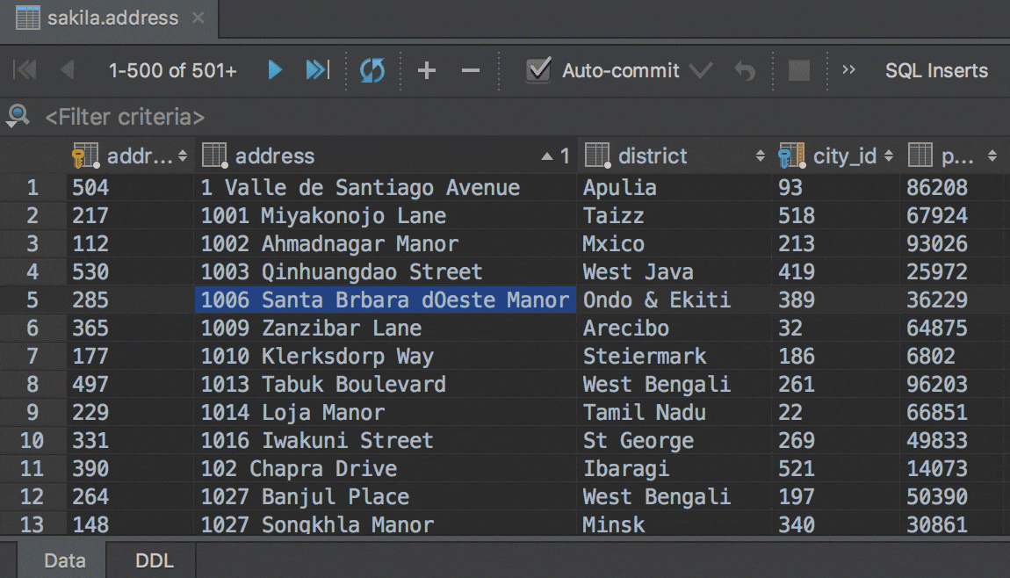Select the highlighted '1006 Santa Brbara dOeste Manor' cell
The image size is (1010, 578).
click(x=386, y=300)
